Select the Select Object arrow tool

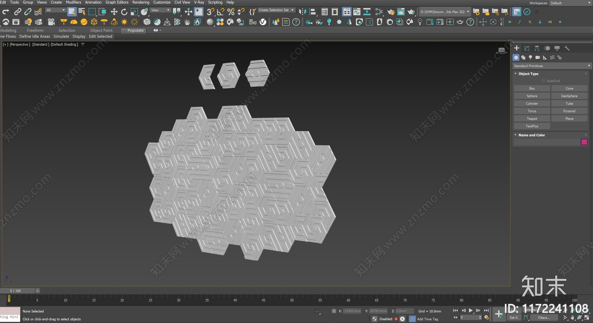72,12
